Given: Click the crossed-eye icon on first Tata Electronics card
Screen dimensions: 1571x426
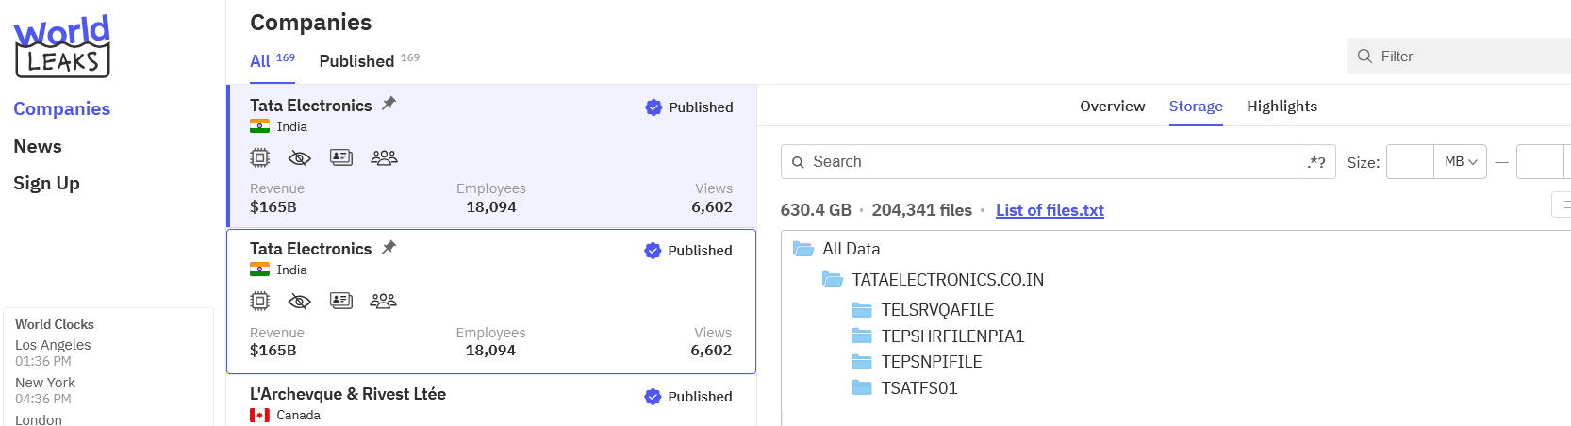Looking at the screenshot, I should tap(300, 157).
